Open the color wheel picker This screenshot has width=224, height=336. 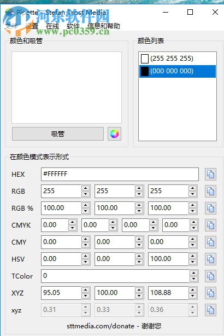coord(114,134)
